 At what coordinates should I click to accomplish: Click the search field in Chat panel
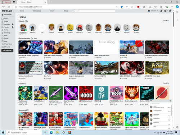pyautogui.click(x=160, y=104)
